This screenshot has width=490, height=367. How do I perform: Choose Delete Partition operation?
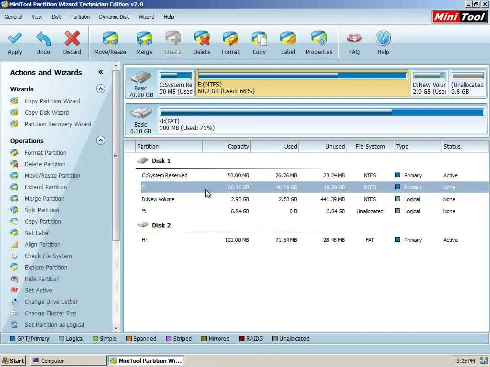45,164
